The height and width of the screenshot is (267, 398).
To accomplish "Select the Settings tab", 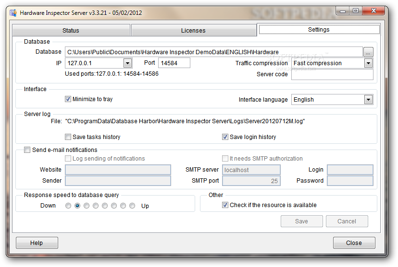I will point(319,30).
